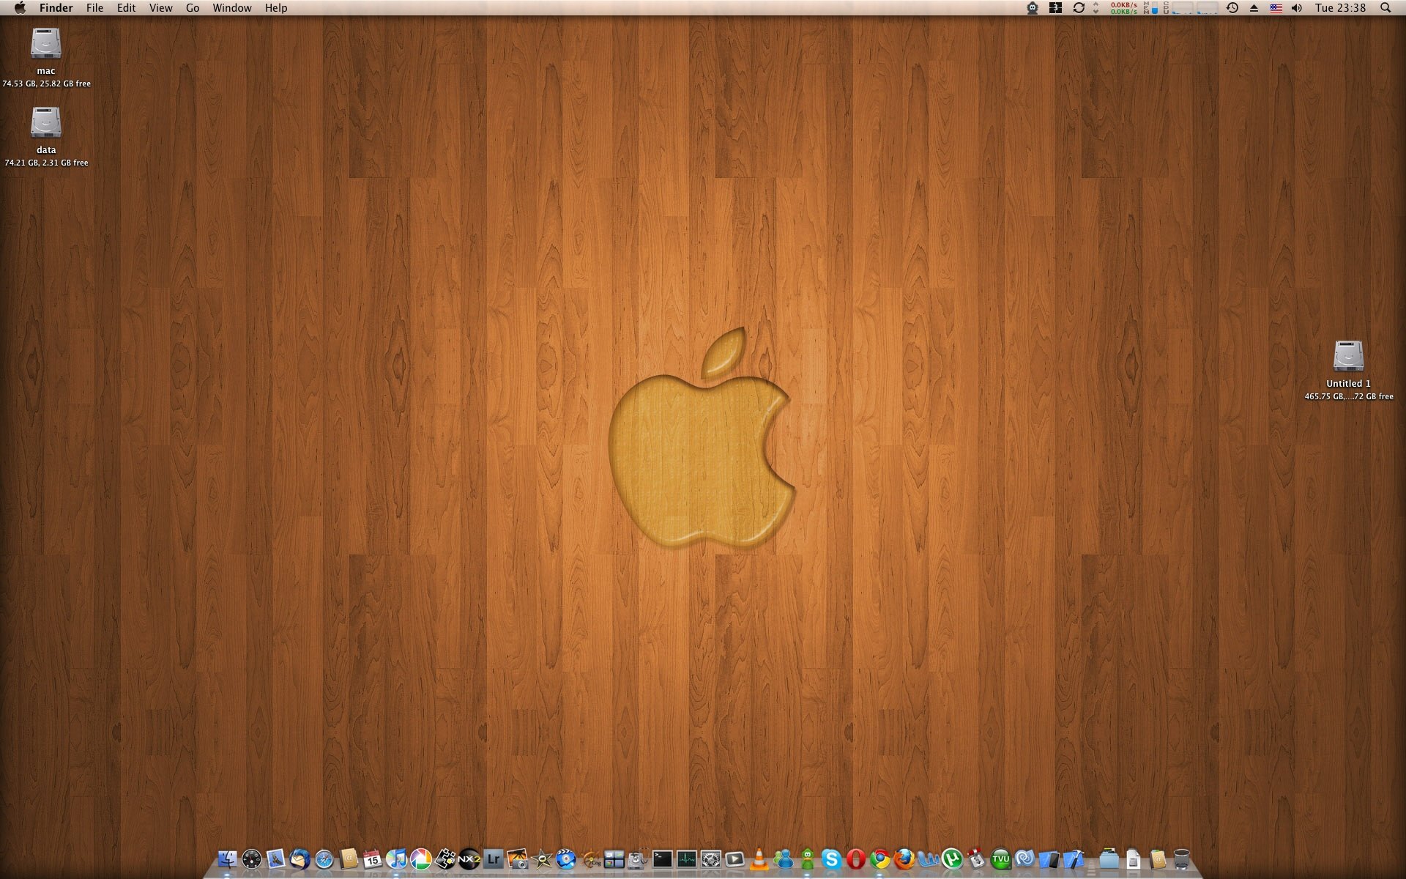
Task: Open Terminal from the dock
Action: [662, 858]
